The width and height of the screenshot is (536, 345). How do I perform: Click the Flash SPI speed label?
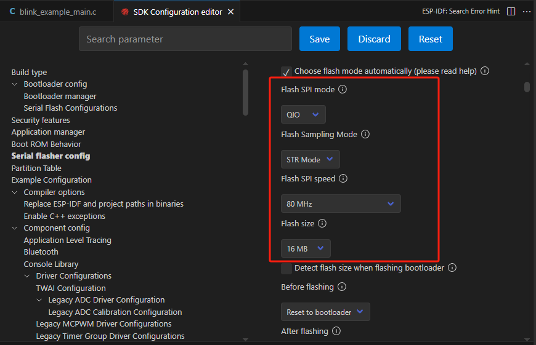coord(308,179)
